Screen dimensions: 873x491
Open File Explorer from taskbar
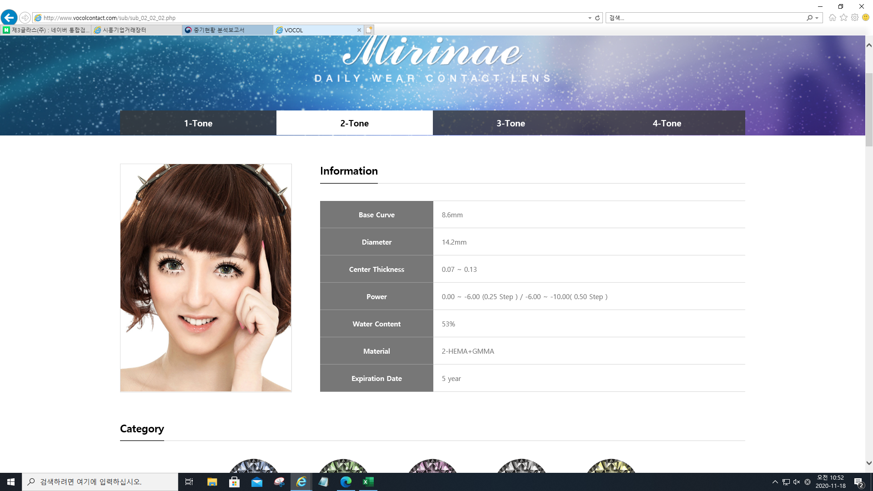click(212, 482)
